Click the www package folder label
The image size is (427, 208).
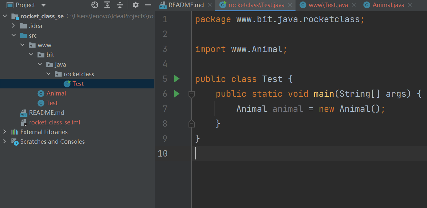pos(44,45)
